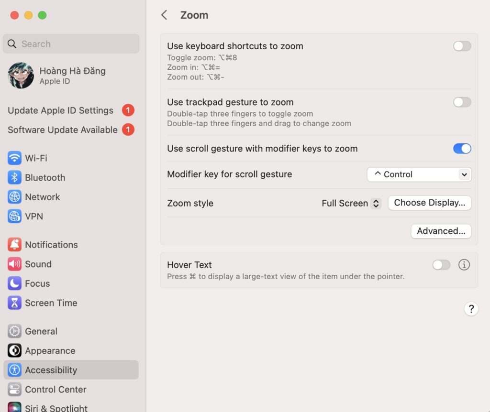
Task: Minimize window with yellow button
Action: click(28, 15)
